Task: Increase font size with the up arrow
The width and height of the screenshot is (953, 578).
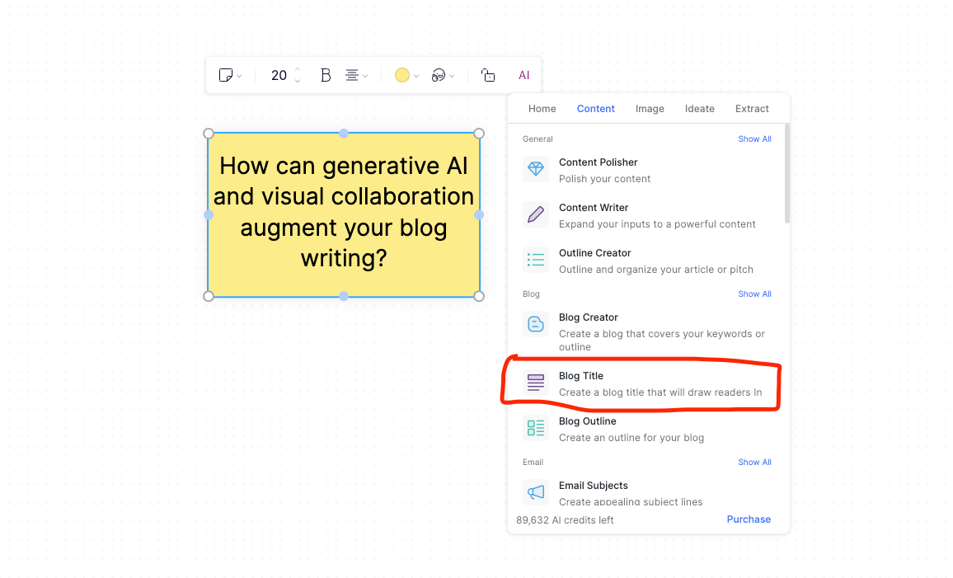Action: click(x=298, y=70)
